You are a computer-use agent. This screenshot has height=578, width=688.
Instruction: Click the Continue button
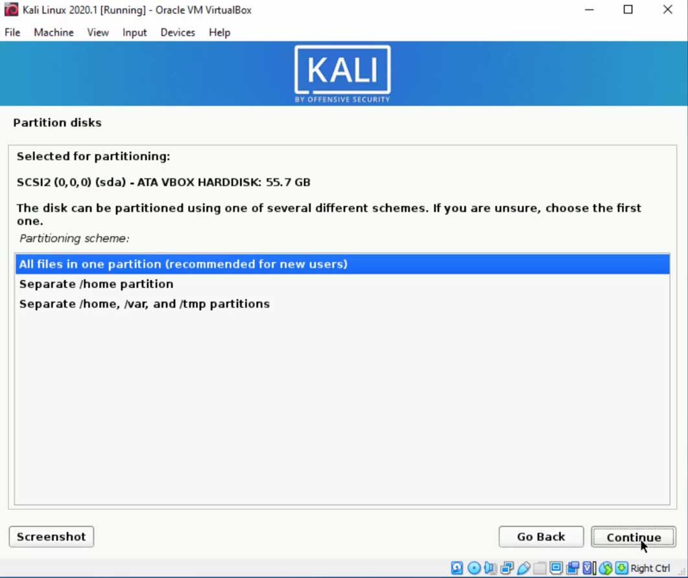click(633, 536)
